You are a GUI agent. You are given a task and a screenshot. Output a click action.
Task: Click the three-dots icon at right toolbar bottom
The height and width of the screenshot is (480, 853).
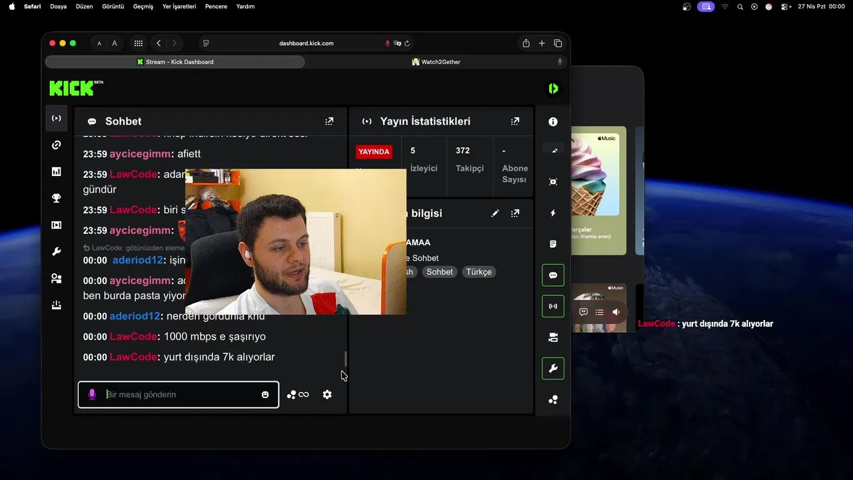pyautogui.click(x=553, y=400)
